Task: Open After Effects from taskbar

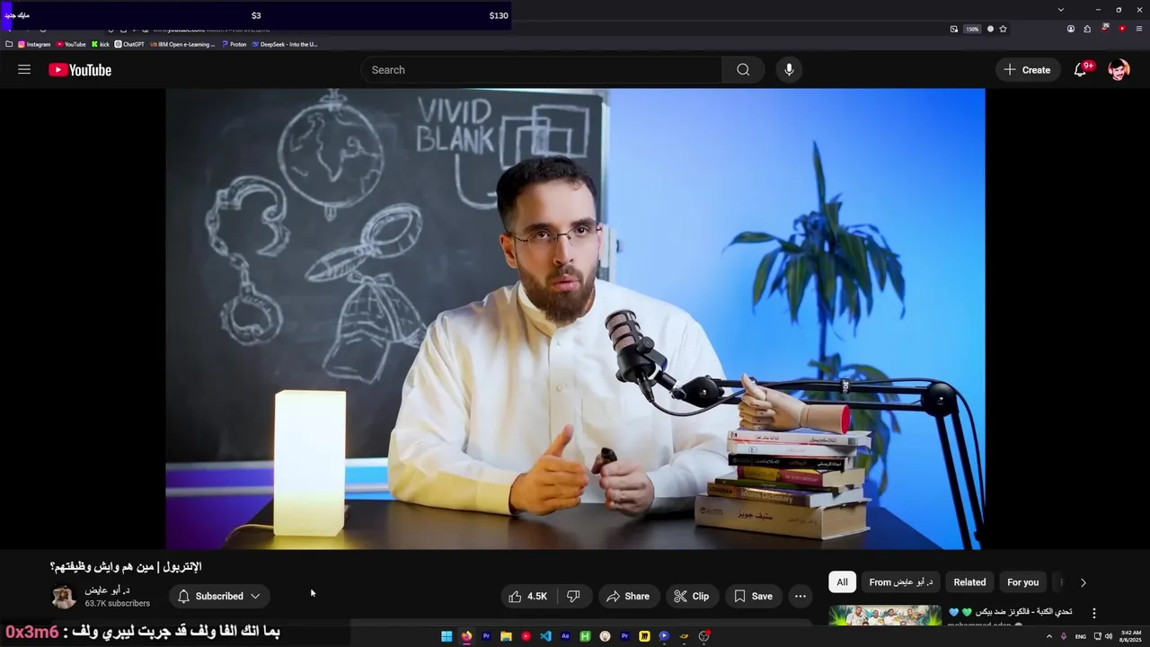Action: (565, 636)
